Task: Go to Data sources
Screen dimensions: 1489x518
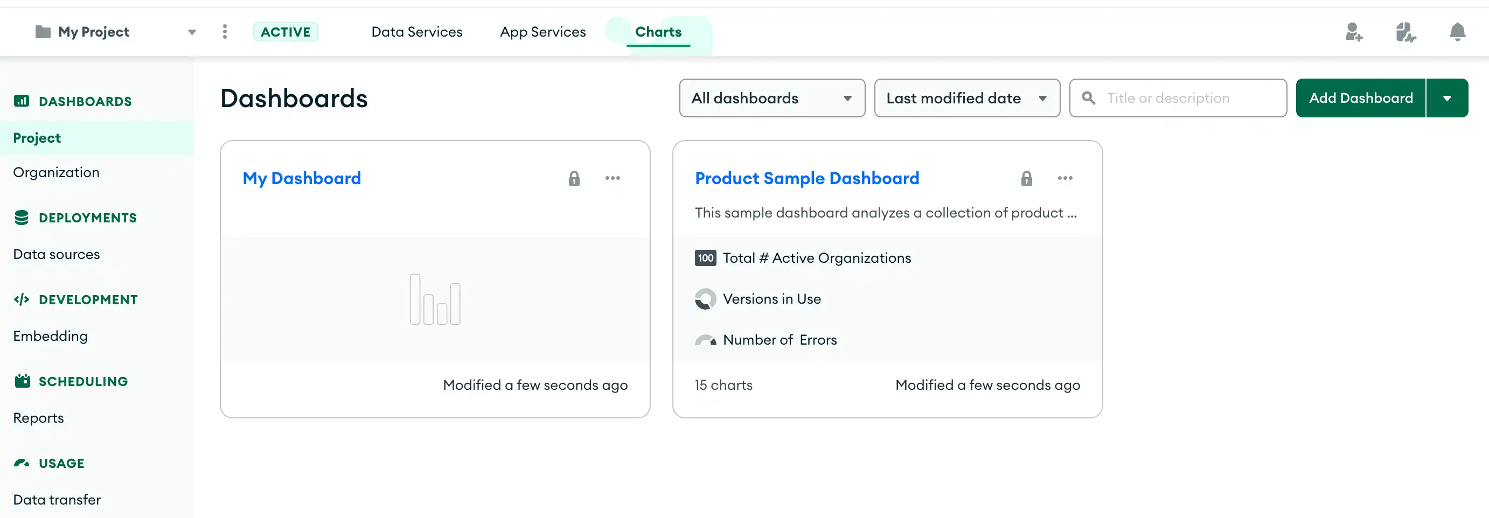Action: click(57, 254)
